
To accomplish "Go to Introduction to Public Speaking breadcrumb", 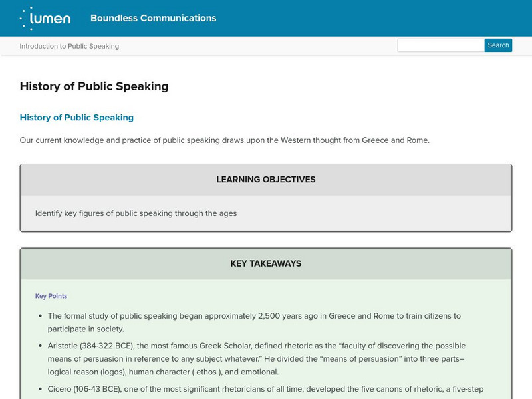I will pos(69,46).
